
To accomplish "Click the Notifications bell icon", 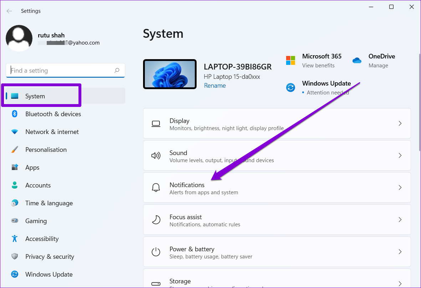I will [x=156, y=187].
